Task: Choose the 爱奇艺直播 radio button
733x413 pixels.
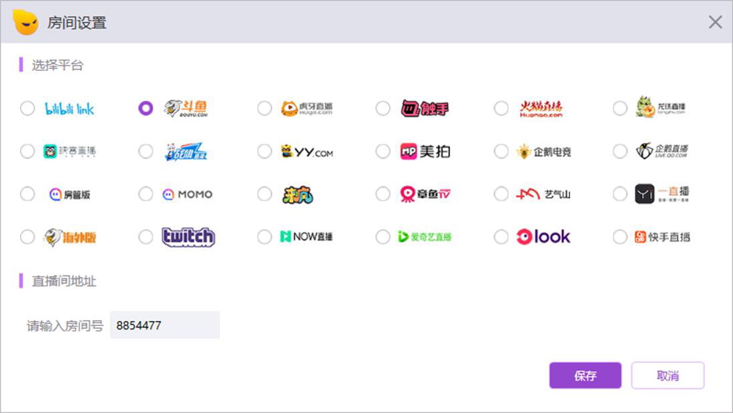Action: pyautogui.click(x=383, y=237)
